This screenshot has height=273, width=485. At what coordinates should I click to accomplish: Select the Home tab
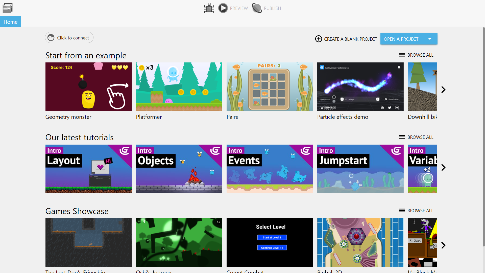[x=10, y=22]
